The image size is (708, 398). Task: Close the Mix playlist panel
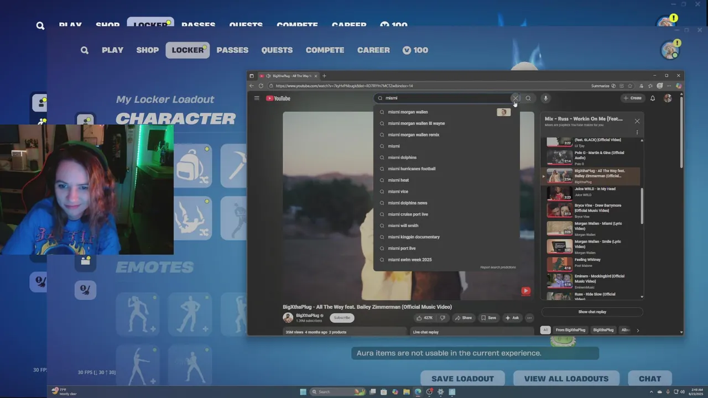point(637,121)
